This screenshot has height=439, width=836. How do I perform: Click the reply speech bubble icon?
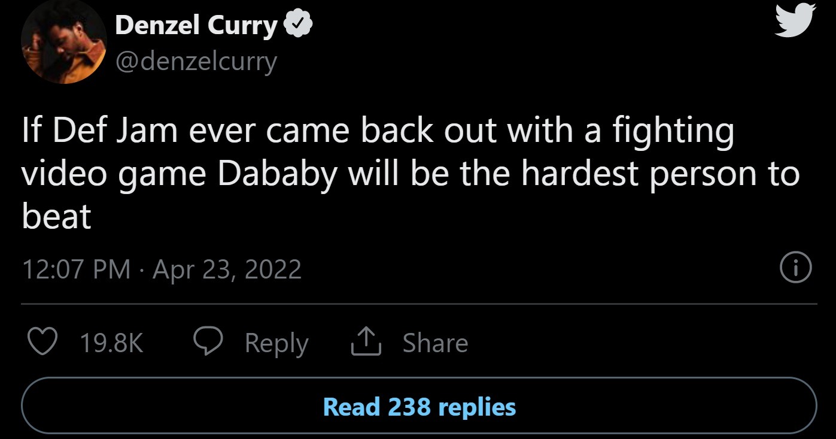209,343
